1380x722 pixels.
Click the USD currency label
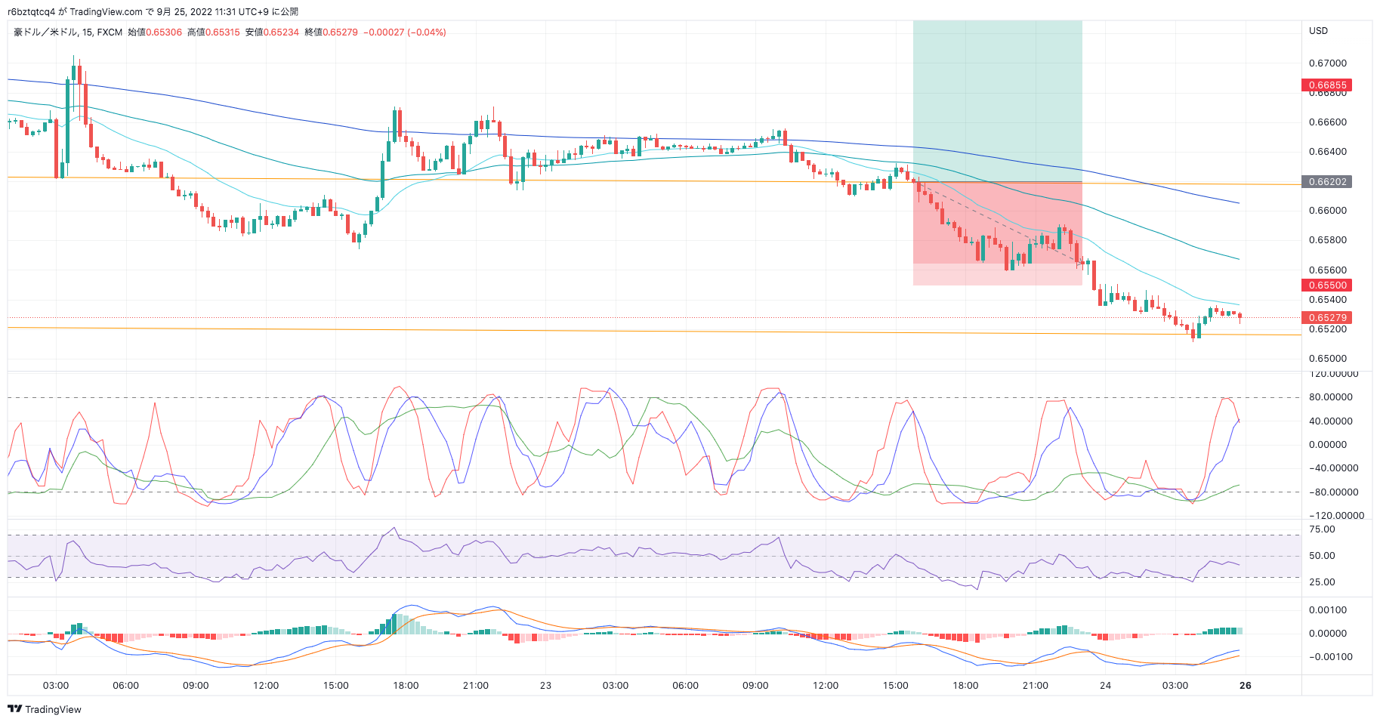click(1318, 31)
